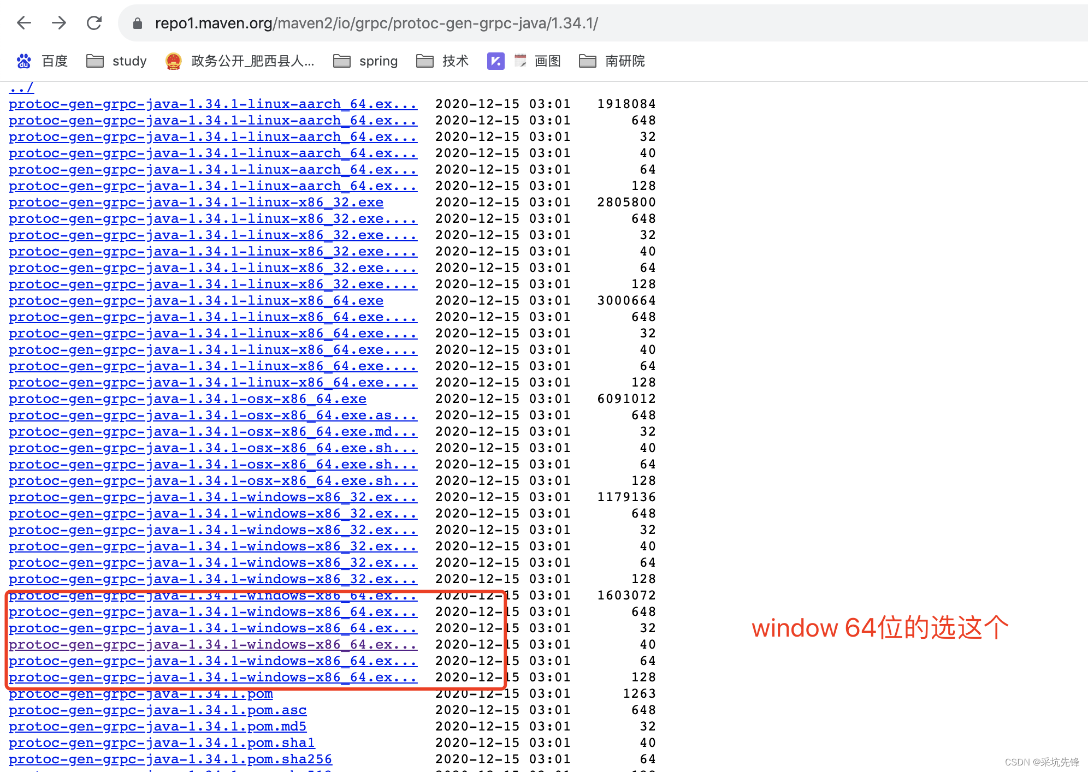Open protoc-gen-grpc-java-1.34.1.pom link
Screen dimensions: 1088x772
click(141, 693)
